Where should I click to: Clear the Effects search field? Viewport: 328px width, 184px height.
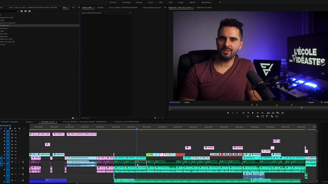coord(18,11)
